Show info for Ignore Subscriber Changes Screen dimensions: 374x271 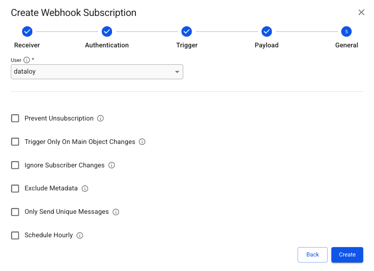coord(112,165)
